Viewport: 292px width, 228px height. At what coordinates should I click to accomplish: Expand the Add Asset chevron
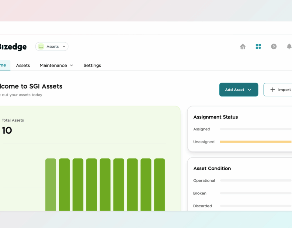(249, 90)
